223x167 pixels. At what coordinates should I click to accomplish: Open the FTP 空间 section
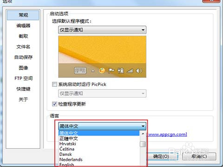(23, 78)
